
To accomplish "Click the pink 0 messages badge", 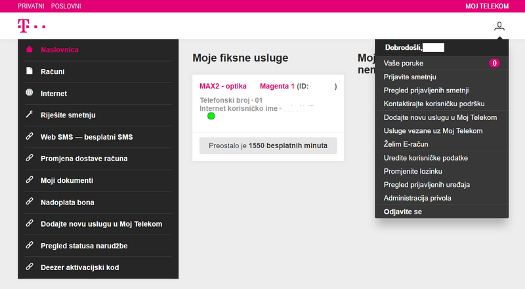I will point(494,63).
